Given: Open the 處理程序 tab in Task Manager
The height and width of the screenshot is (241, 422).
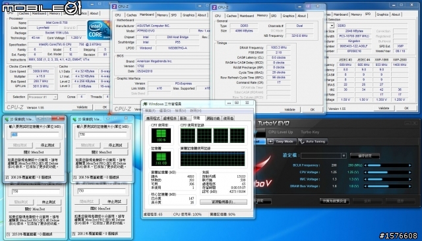Looking at the screenshot, I should (x=170, y=119).
